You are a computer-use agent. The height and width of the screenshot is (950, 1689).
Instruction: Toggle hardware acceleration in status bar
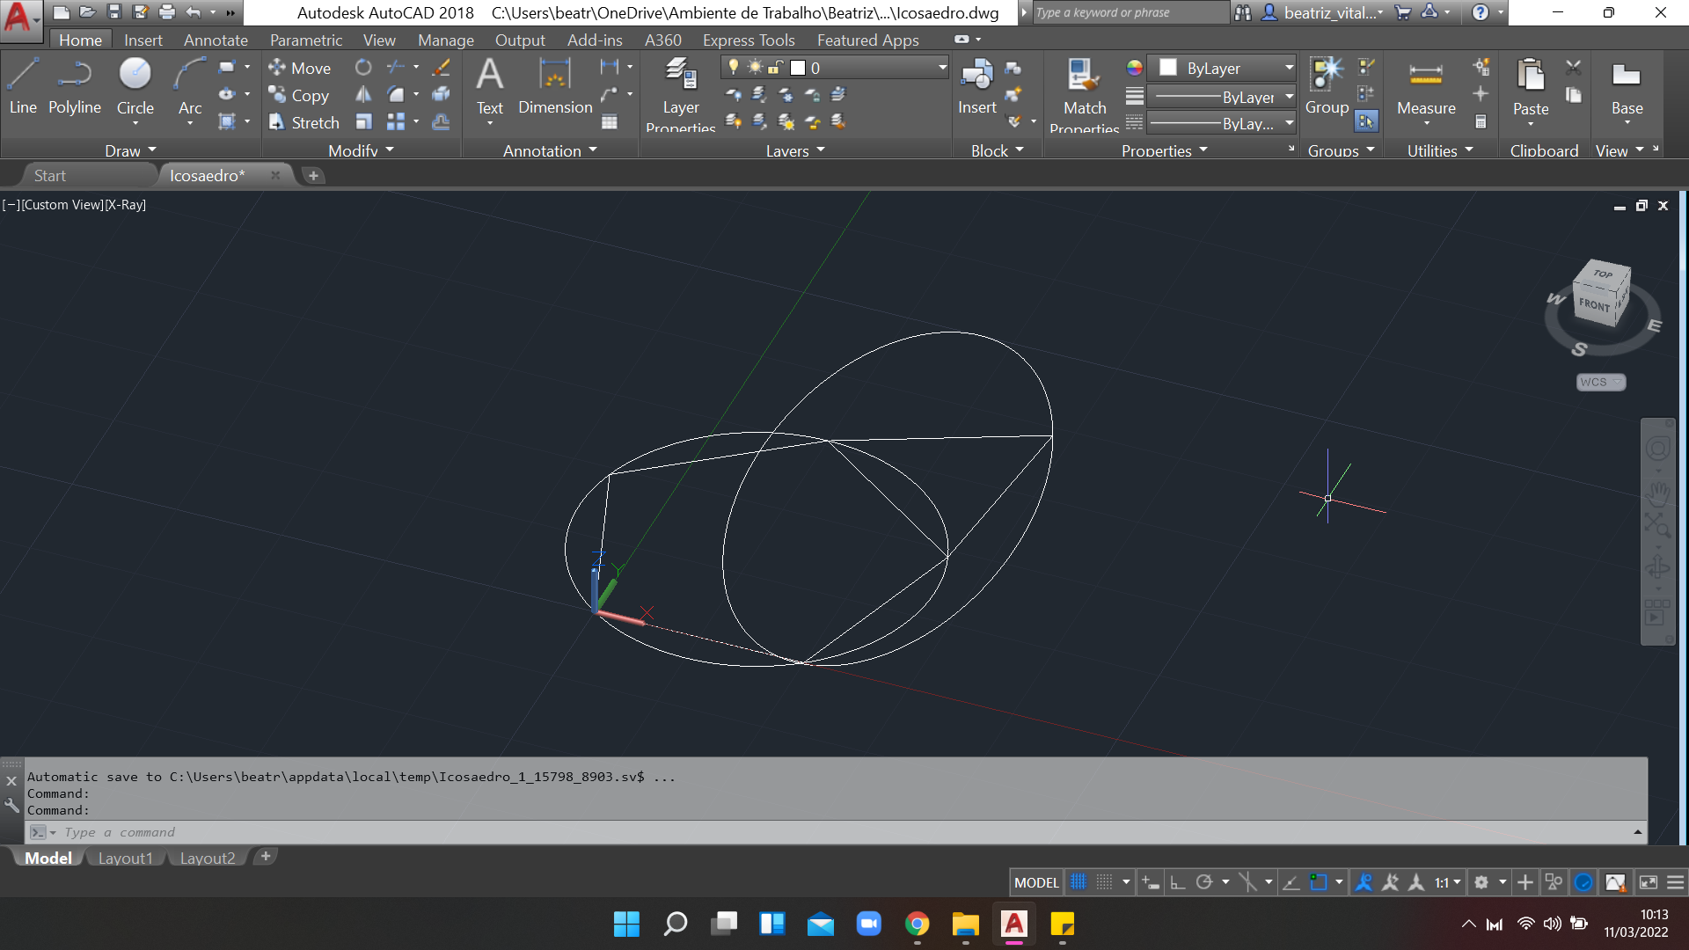[1583, 882]
